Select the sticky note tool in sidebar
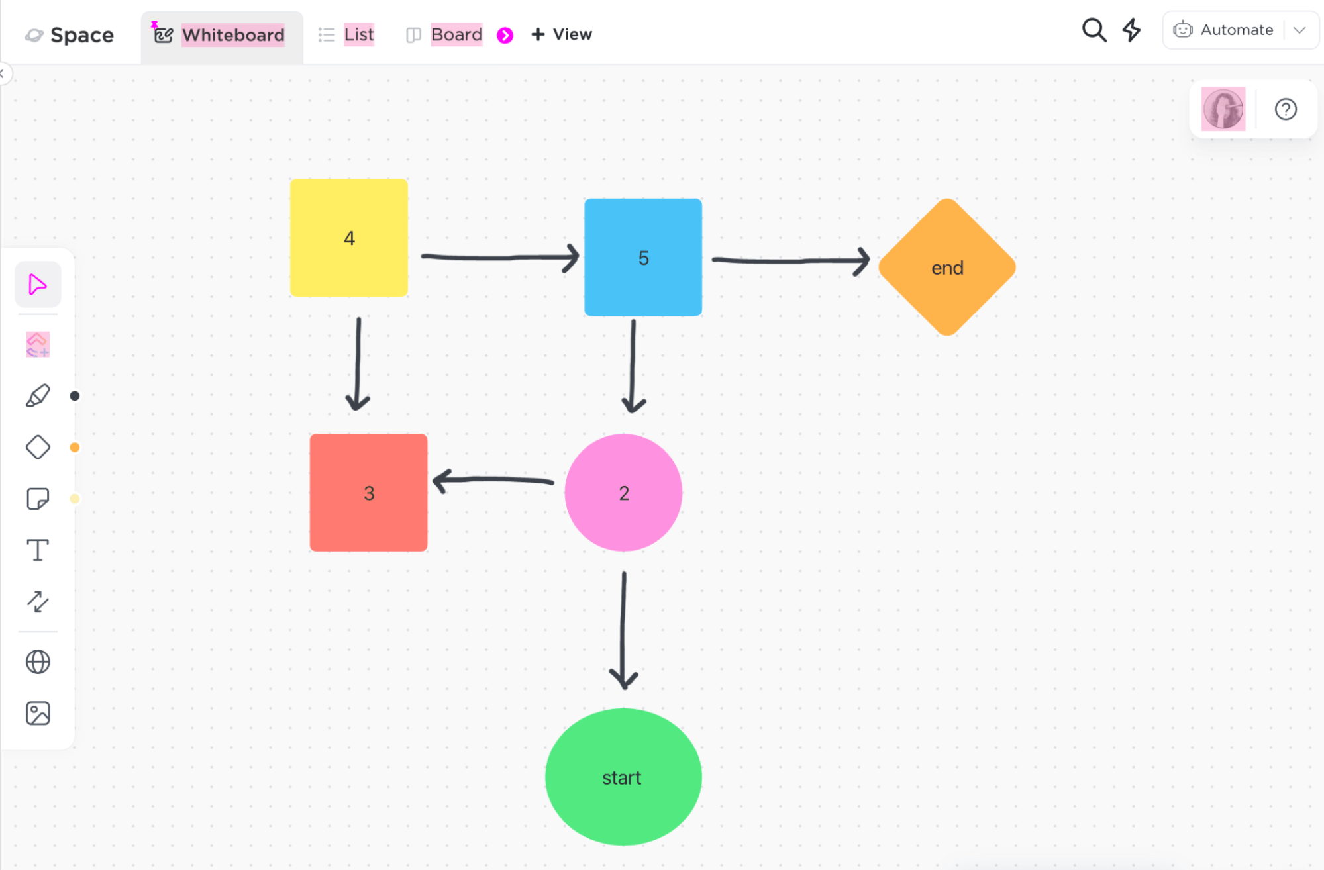The image size is (1324, 870). (x=37, y=499)
